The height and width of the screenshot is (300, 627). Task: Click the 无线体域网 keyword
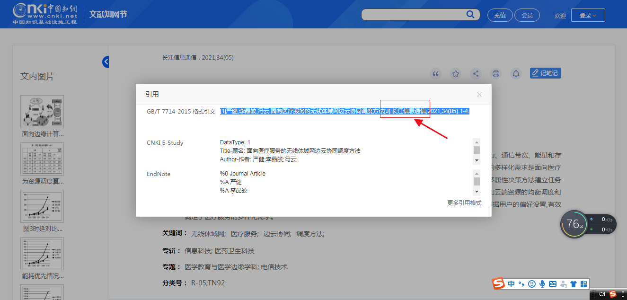tap(208, 234)
